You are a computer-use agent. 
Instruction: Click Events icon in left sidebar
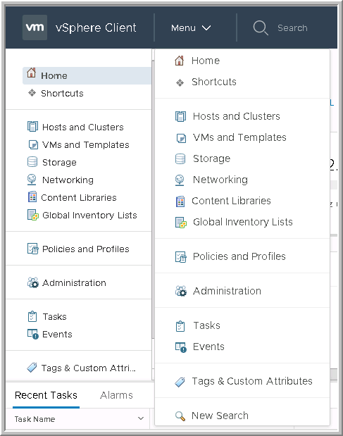pos(33,335)
